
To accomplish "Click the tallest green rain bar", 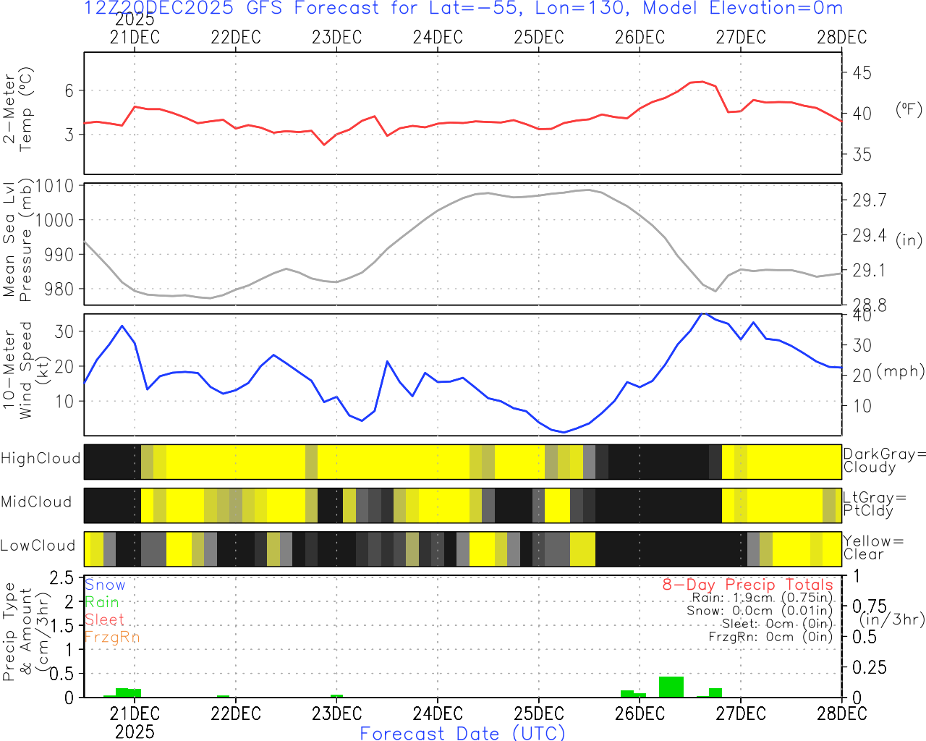I will (x=671, y=687).
